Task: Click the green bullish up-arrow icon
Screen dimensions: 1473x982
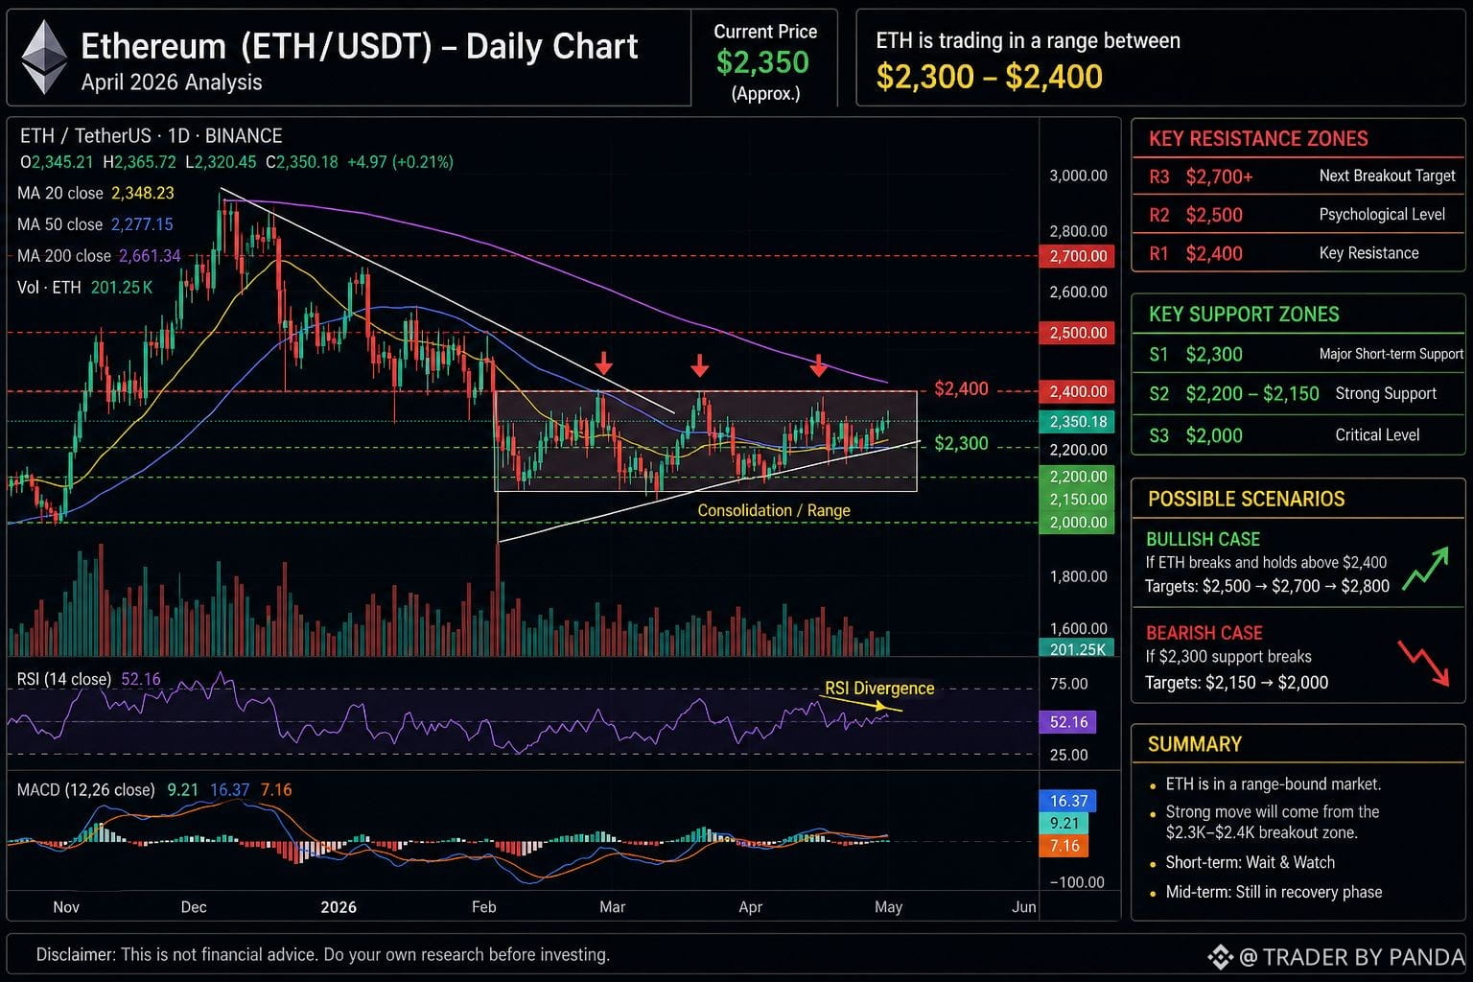Action: click(x=1425, y=567)
